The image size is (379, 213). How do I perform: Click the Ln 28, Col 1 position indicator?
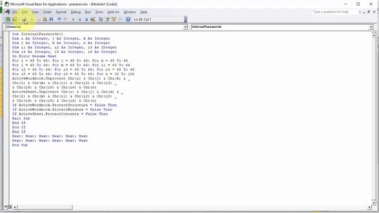[143, 20]
